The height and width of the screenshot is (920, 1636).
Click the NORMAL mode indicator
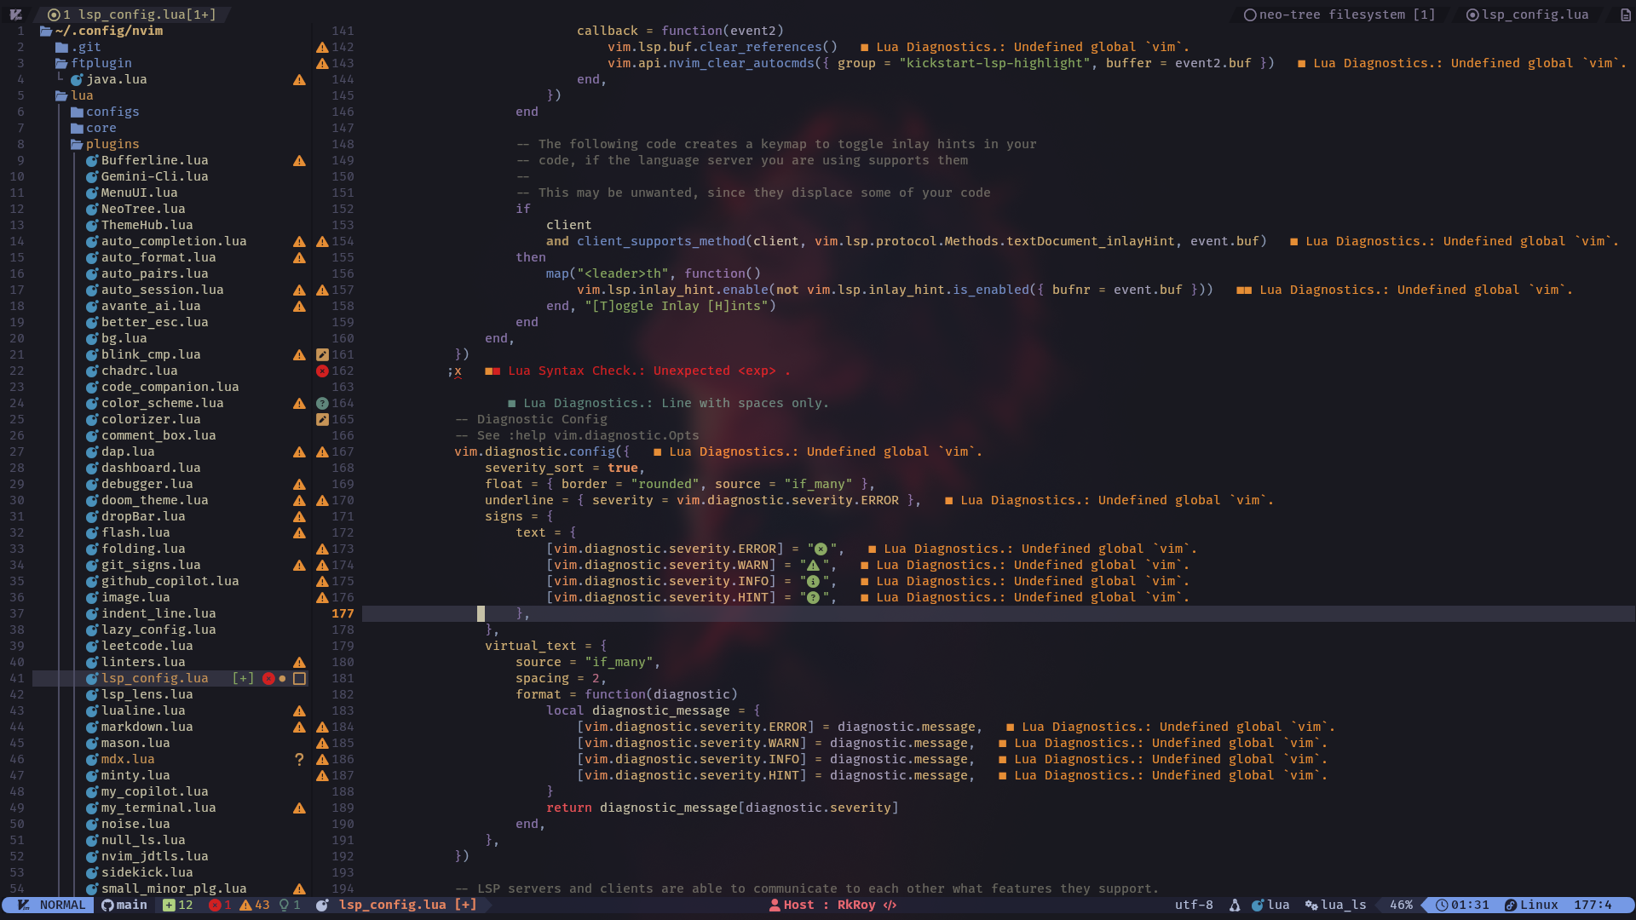[x=61, y=905]
